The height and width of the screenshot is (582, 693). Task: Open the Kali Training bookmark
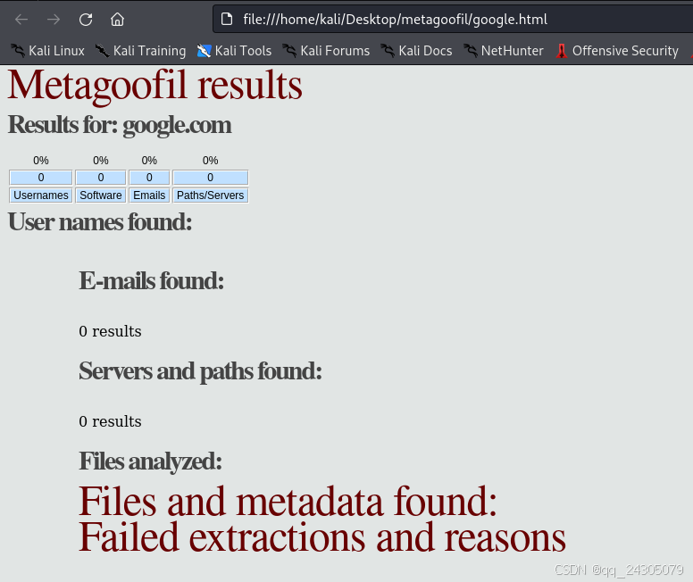coord(140,51)
